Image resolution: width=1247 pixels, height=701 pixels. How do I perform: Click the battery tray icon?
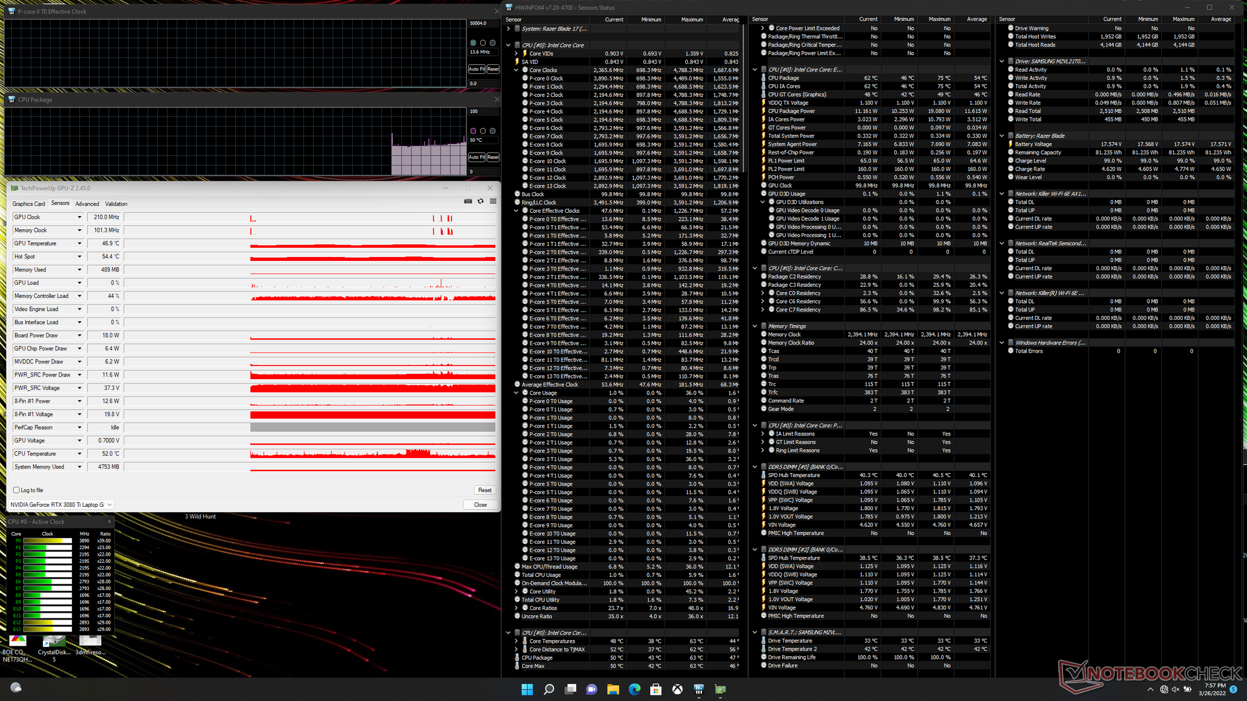[x=1188, y=689]
